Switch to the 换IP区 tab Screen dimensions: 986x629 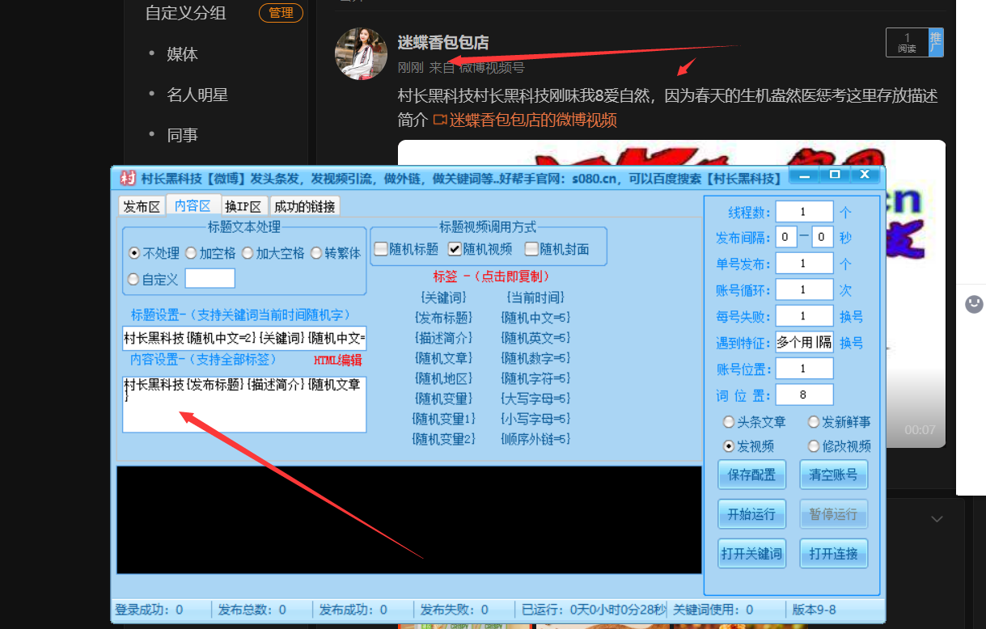click(244, 206)
